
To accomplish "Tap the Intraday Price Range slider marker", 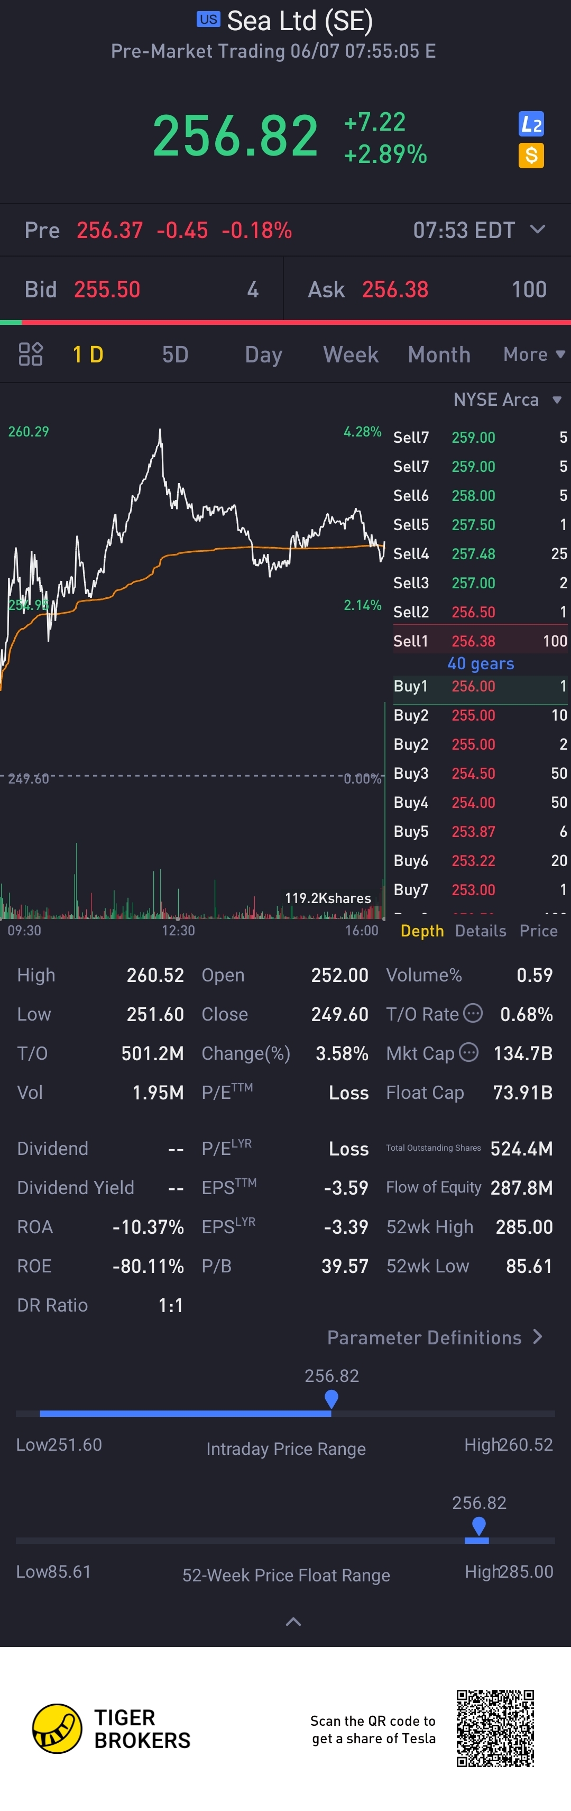I will (x=331, y=1400).
